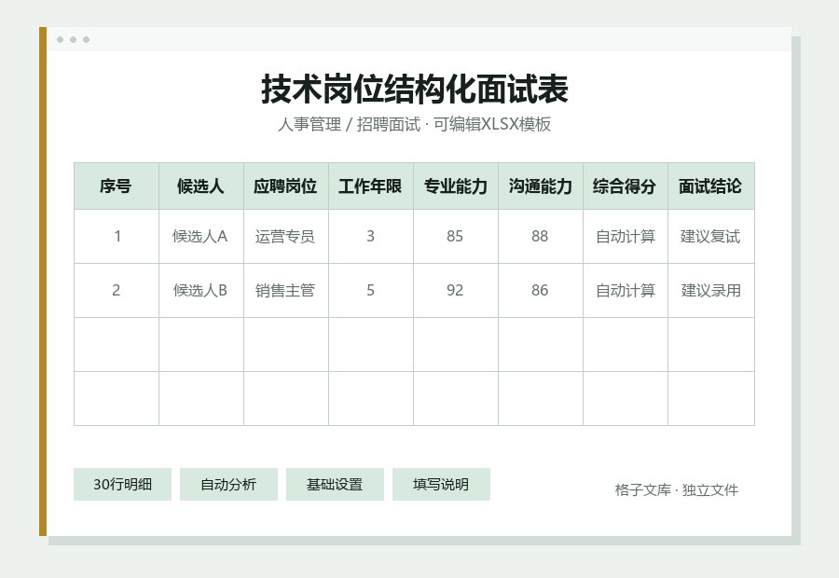839x578 pixels.
Task: Click the 运营专员 cell
Action: click(286, 236)
